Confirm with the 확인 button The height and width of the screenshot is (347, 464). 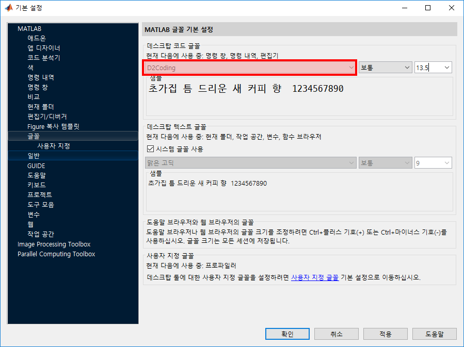click(x=287, y=334)
